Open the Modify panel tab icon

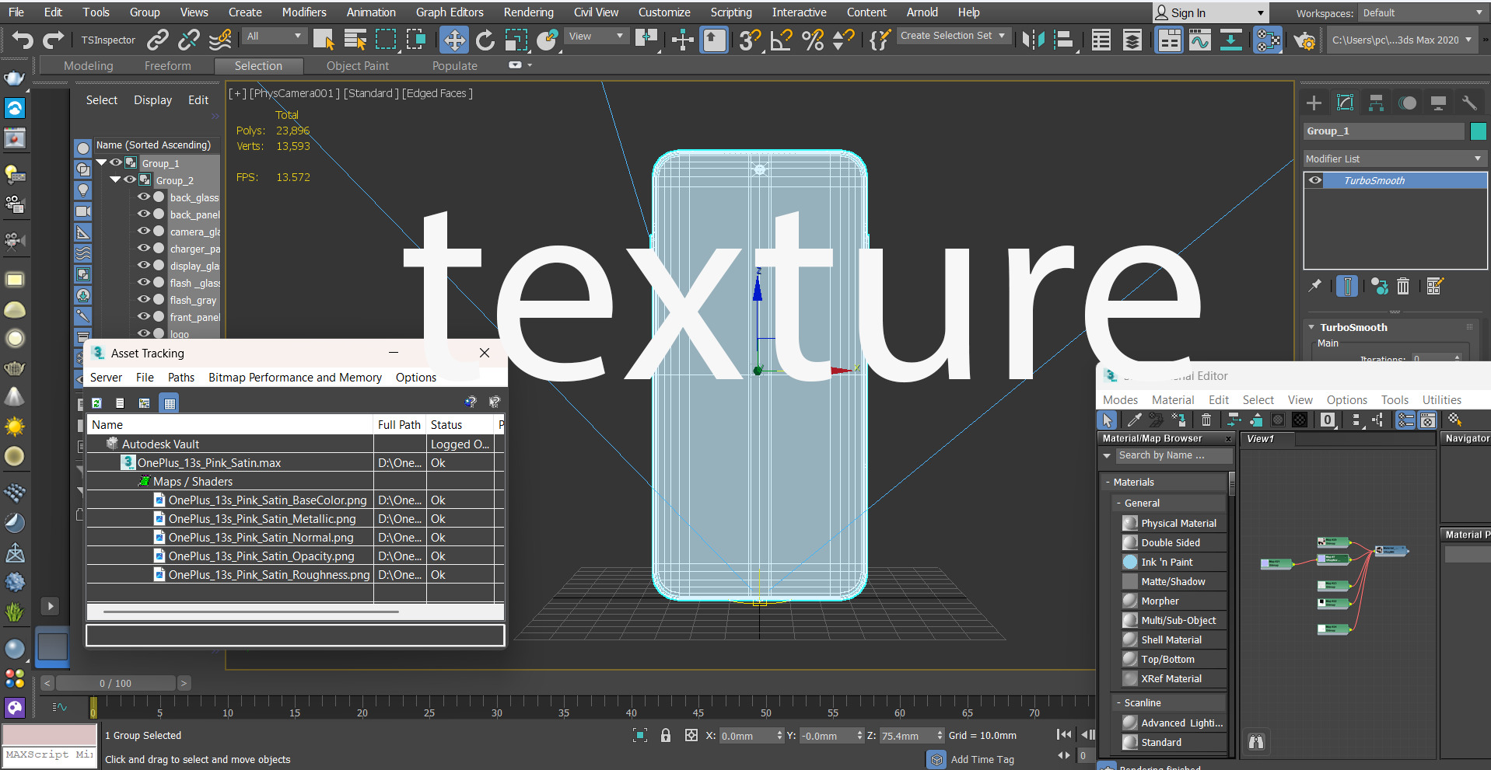click(x=1345, y=103)
